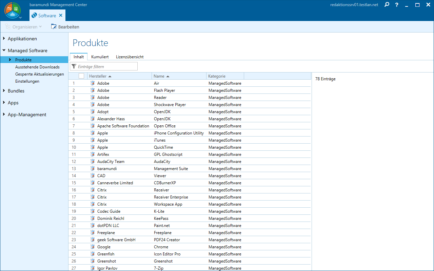Sort by the Kategorie column header
The width and height of the screenshot is (434, 271).
(217, 76)
